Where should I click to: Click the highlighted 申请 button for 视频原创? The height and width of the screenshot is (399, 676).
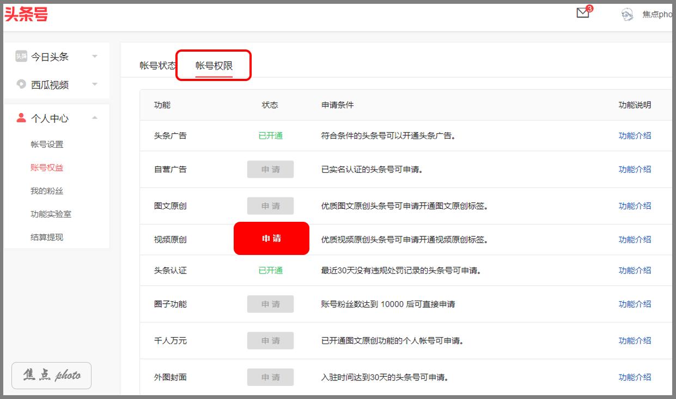[271, 238]
